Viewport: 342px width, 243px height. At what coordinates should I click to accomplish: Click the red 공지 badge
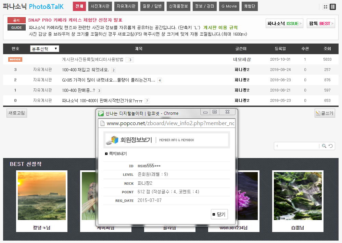pos(16,20)
